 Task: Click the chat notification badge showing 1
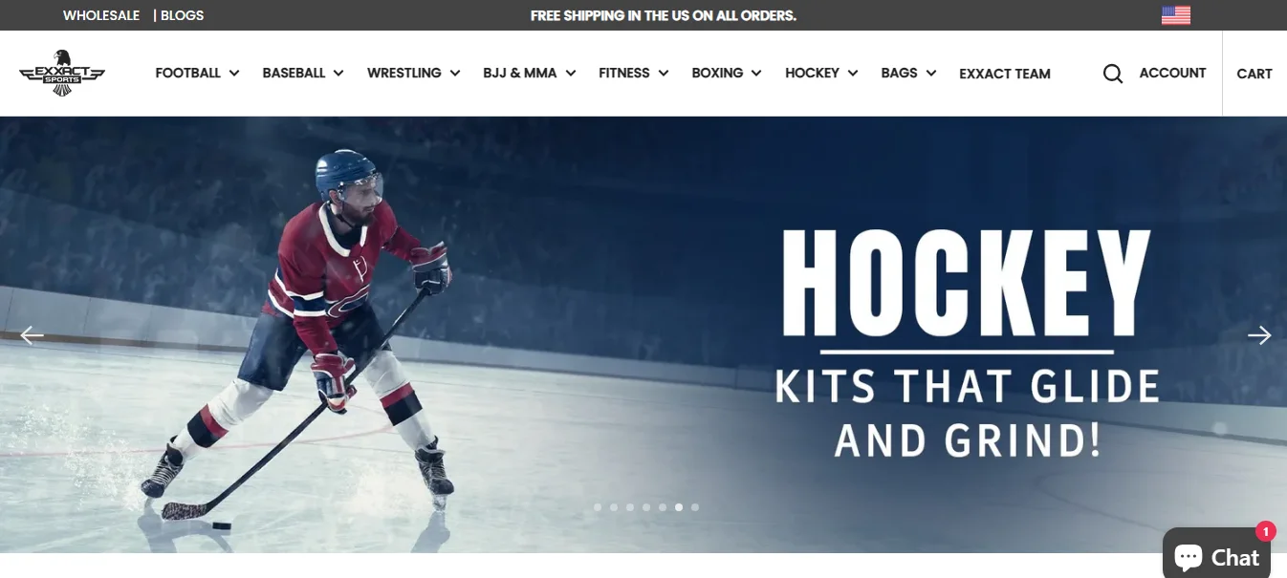point(1266,531)
